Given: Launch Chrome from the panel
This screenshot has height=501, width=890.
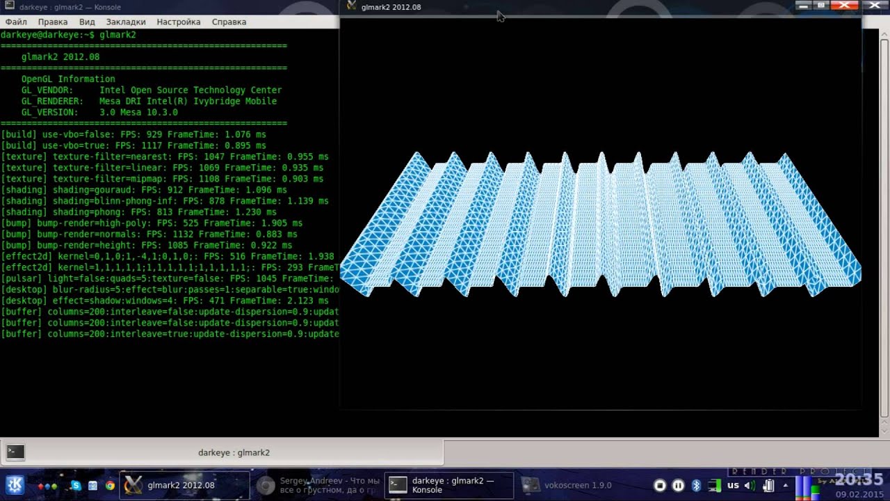Looking at the screenshot, I should pos(110,486).
